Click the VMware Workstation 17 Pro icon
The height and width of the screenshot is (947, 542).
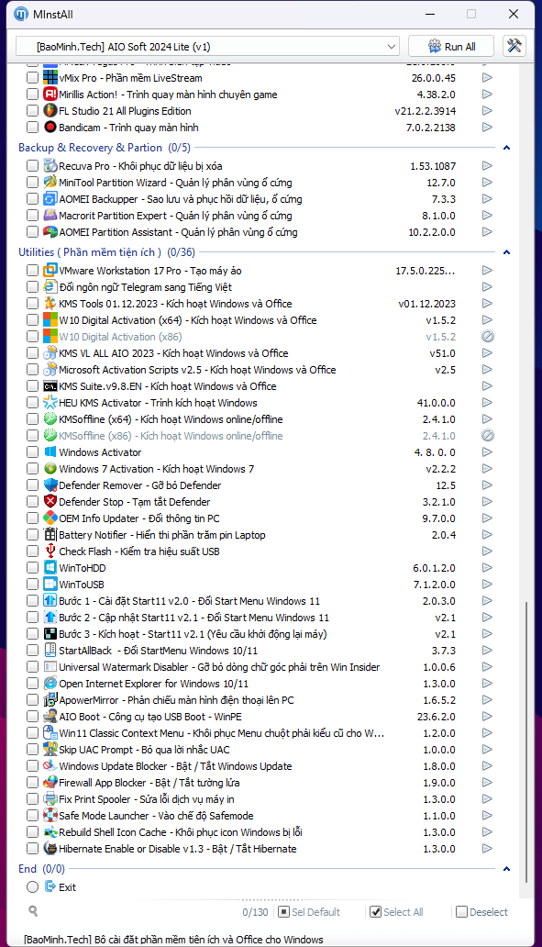[x=50, y=271]
